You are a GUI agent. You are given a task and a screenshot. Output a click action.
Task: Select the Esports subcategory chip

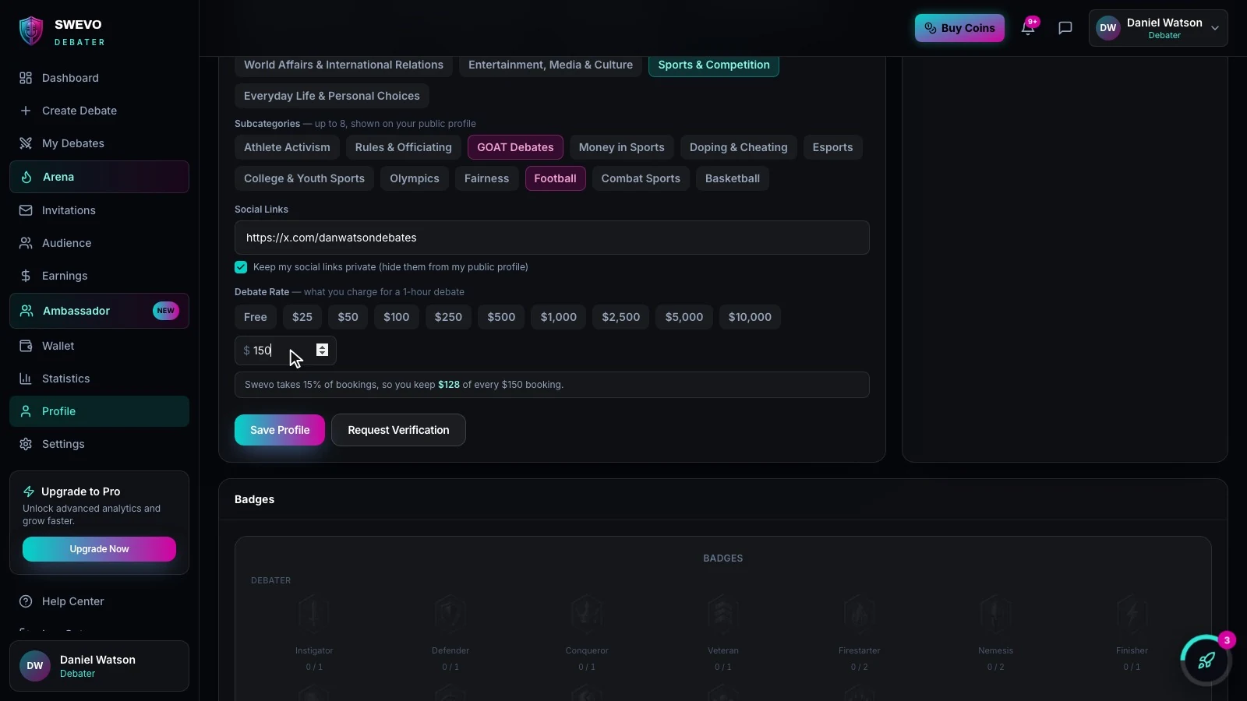pos(832,147)
